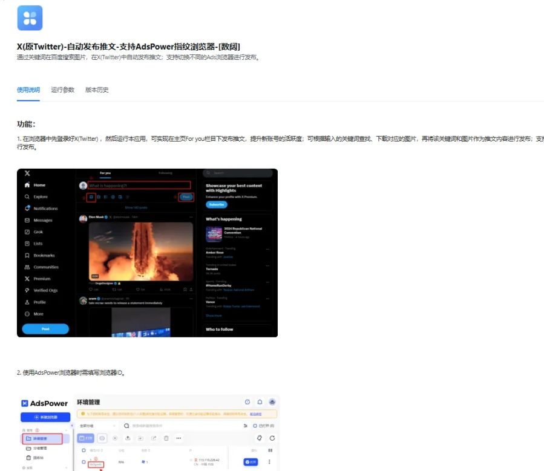Expand options on Elon Musk's tweet

tap(191, 216)
